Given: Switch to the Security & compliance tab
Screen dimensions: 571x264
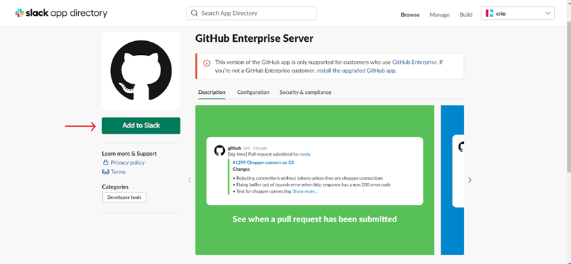Looking at the screenshot, I should coord(305,92).
